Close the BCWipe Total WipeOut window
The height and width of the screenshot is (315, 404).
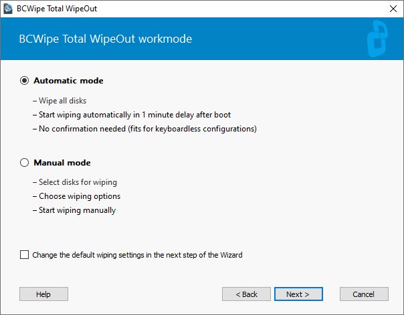click(393, 9)
